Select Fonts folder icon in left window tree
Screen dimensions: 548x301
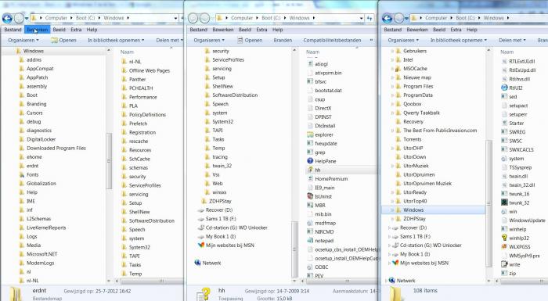click(x=22, y=174)
